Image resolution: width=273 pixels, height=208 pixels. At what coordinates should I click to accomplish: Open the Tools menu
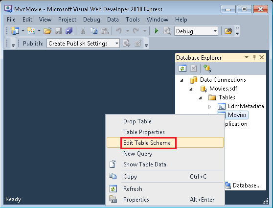pyautogui.click(x=133, y=20)
